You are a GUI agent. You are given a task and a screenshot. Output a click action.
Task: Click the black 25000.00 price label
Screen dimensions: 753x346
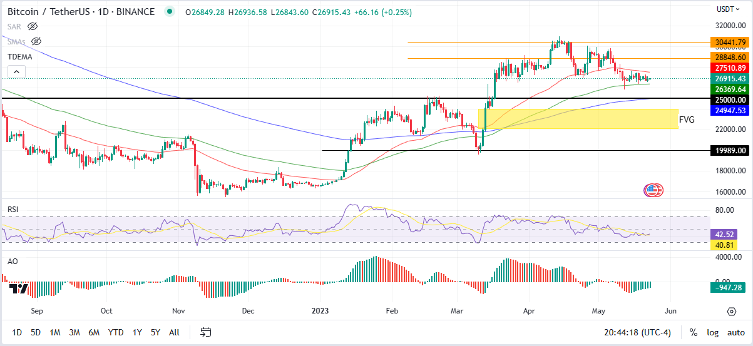click(729, 99)
